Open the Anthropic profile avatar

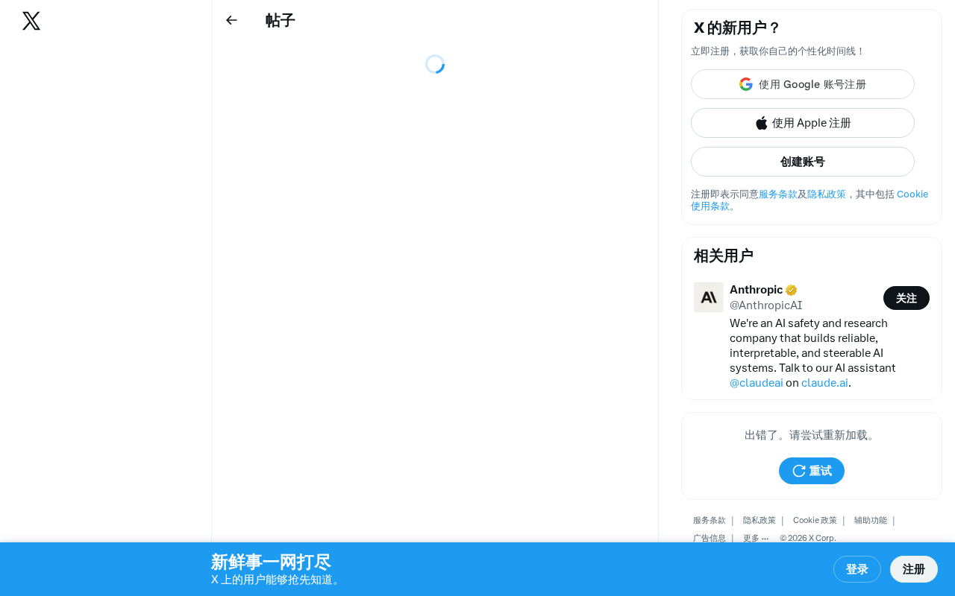pyautogui.click(x=709, y=297)
